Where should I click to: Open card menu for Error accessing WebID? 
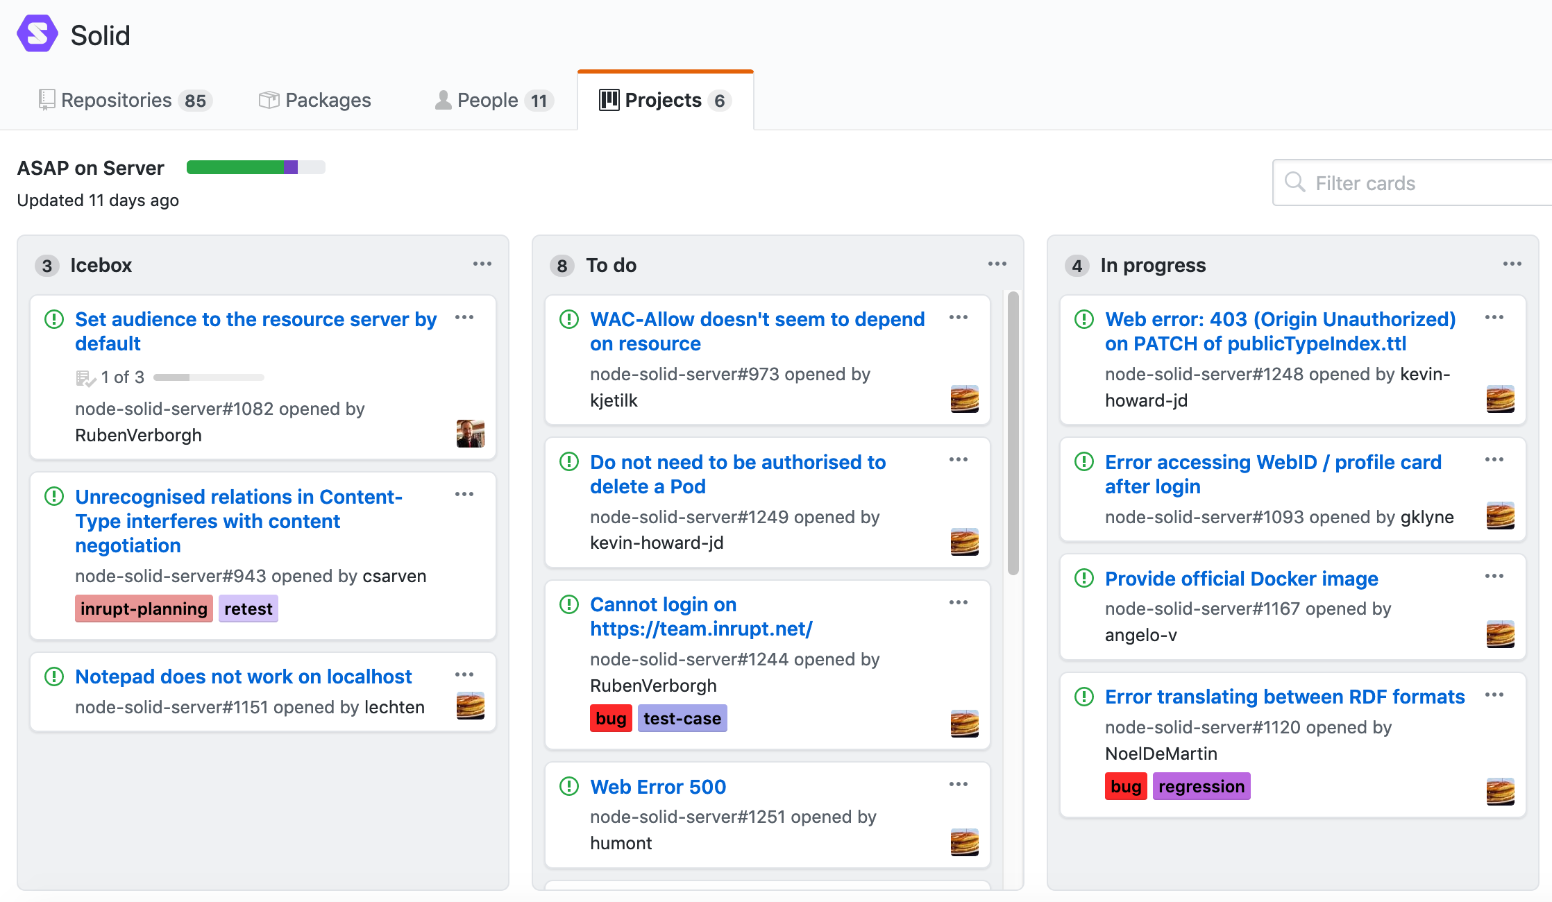point(1494,460)
